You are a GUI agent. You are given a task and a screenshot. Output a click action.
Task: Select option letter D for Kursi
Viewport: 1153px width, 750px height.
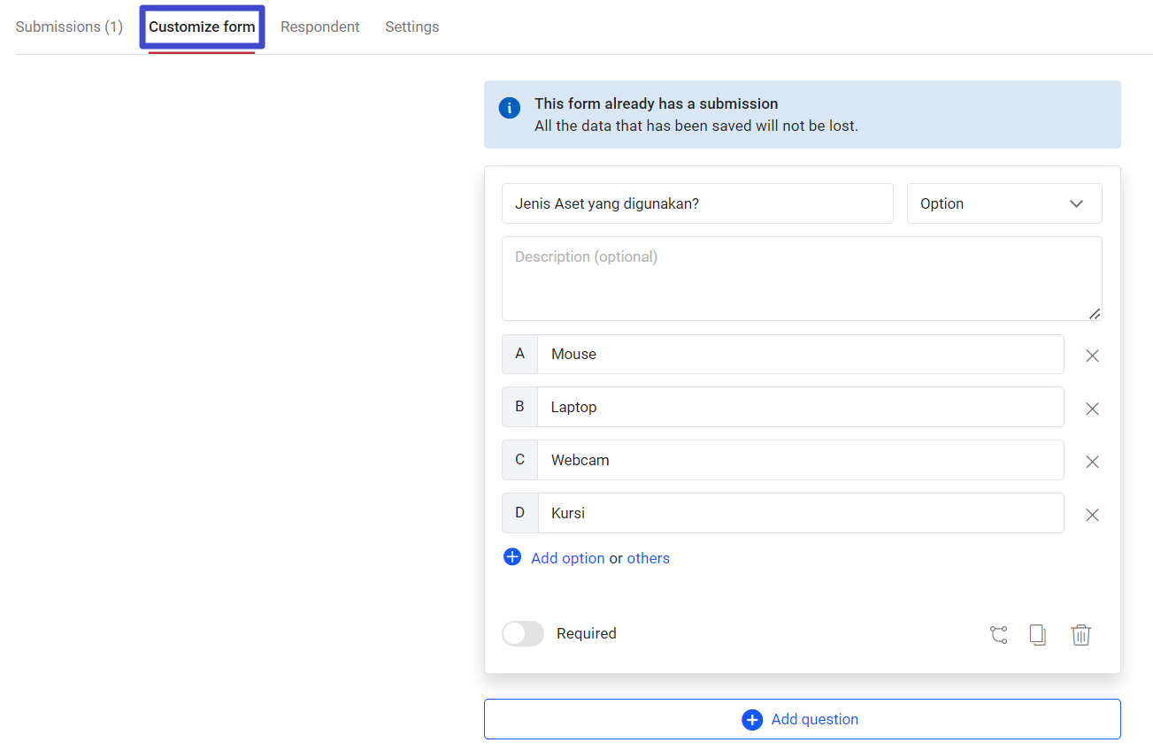pos(519,513)
